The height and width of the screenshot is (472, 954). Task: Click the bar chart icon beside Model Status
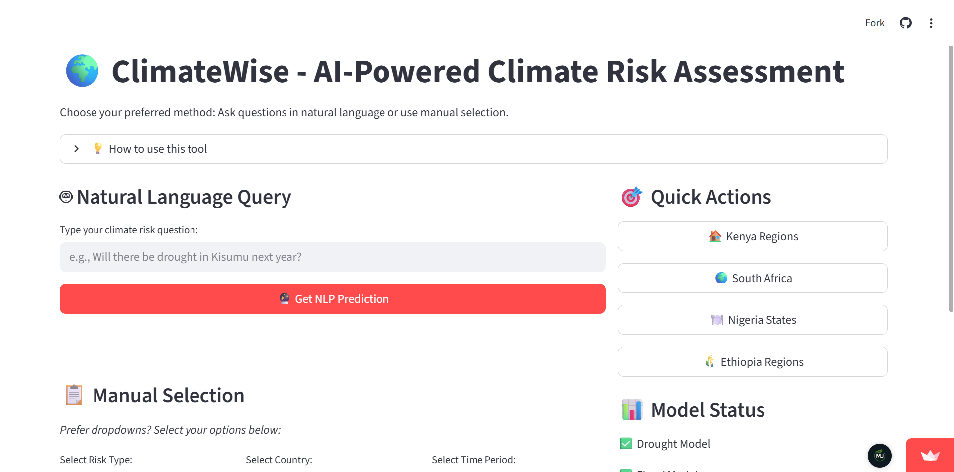[632, 409]
